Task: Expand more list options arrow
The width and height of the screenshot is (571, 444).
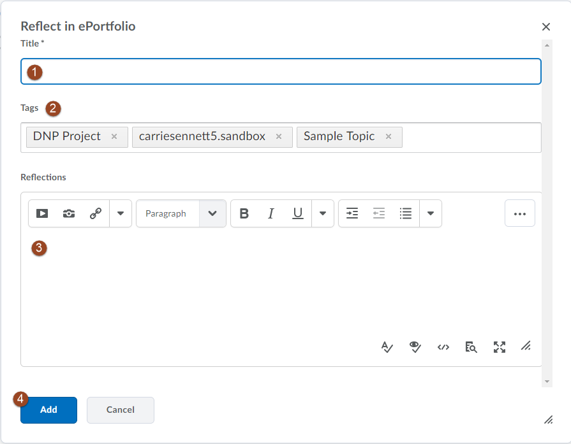Action: 431,214
